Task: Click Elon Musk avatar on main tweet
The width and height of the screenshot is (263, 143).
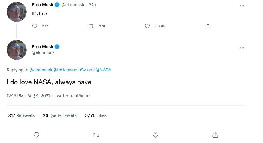Action: click(17, 50)
